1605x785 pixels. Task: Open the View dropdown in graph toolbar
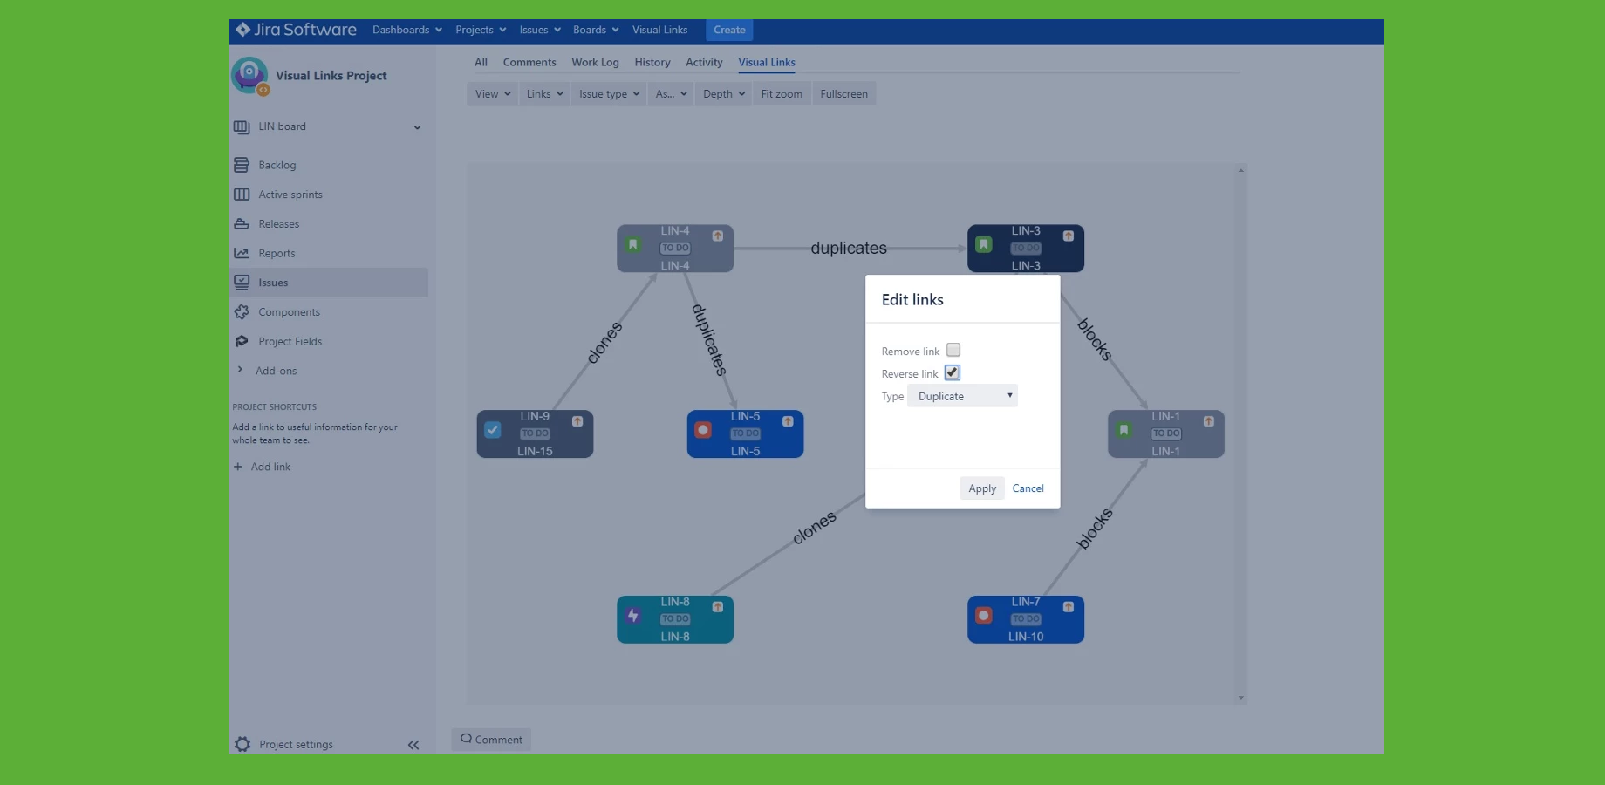493,94
